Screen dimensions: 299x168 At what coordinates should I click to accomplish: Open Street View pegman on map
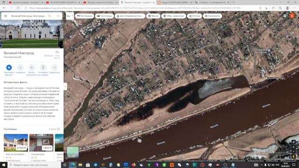coord(294,156)
